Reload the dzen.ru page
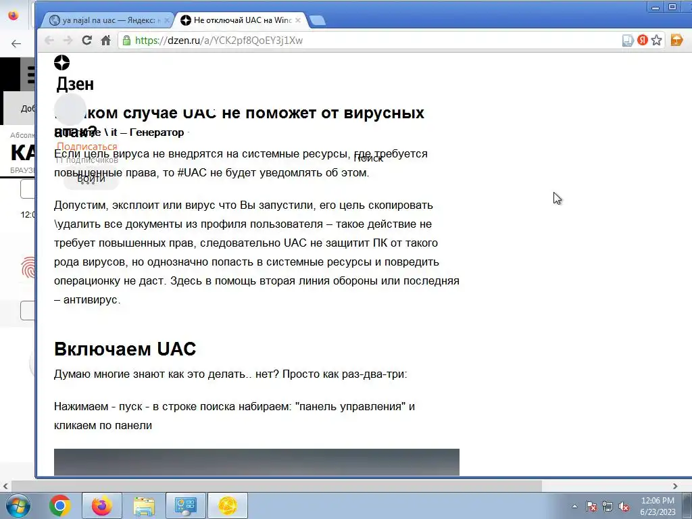The image size is (692, 519). click(x=87, y=40)
